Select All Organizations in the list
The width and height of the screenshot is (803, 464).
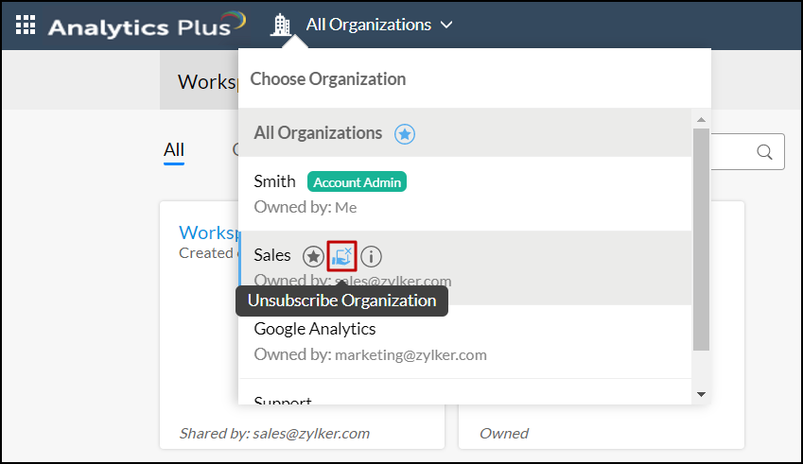point(465,133)
